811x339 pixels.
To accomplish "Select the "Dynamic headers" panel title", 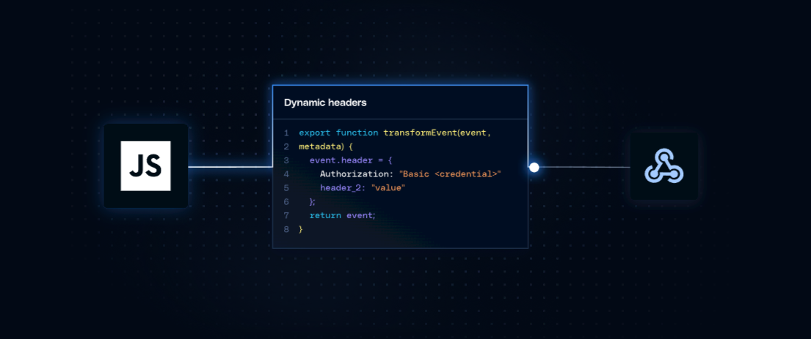I will [325, 103].
